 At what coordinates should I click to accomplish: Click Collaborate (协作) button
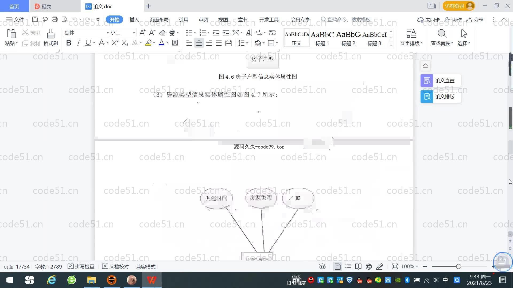[453, 20]
